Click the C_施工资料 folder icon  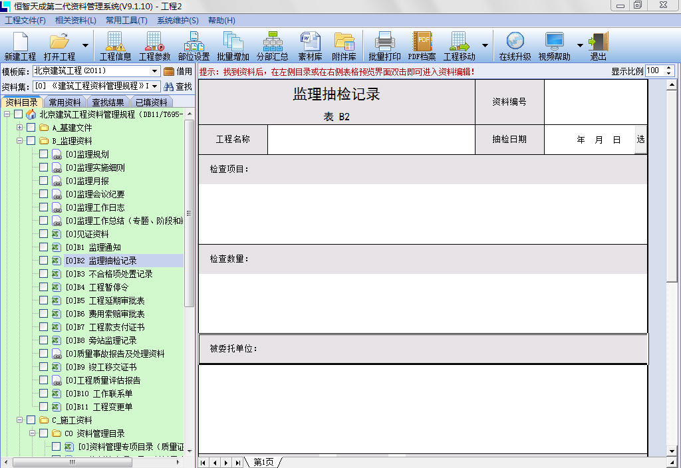click(44, 420)
